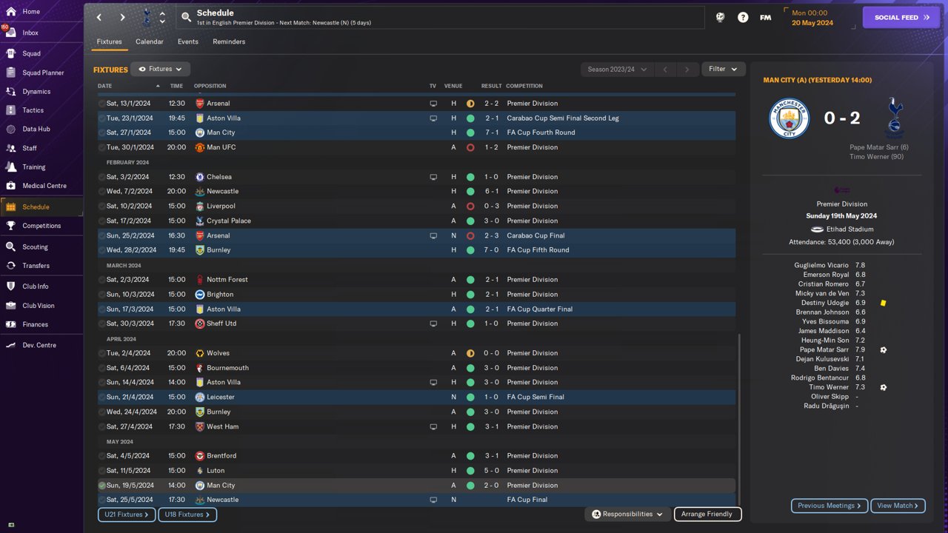Open the Reminders tab
Screen dimensions: 948x533
tap(229, 41)
